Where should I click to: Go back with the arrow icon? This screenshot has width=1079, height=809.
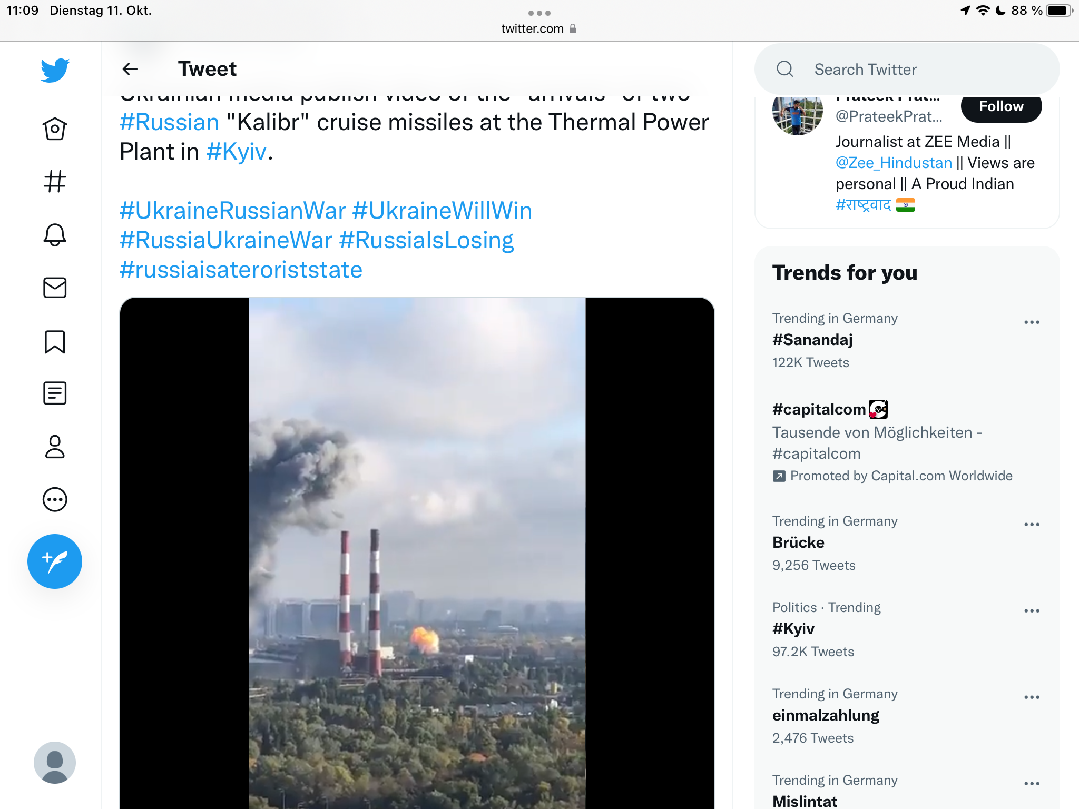130,69
